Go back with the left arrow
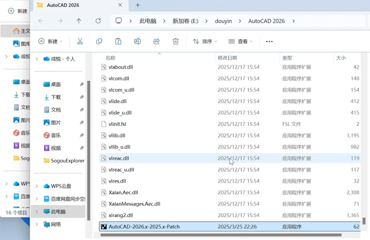The image size is (370, 240). click(41, 21)
